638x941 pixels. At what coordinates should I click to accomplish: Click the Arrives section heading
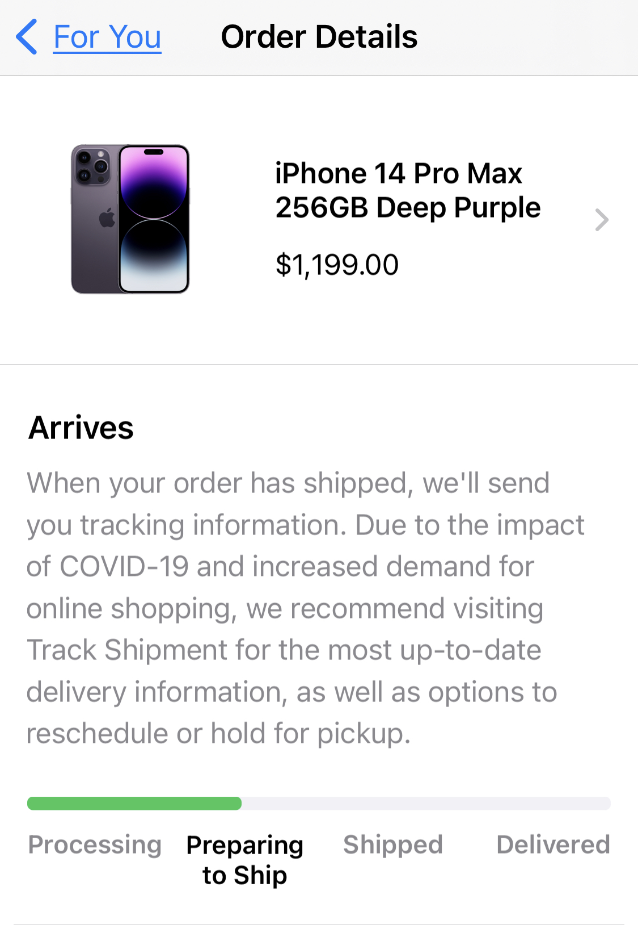coord(81,428)
